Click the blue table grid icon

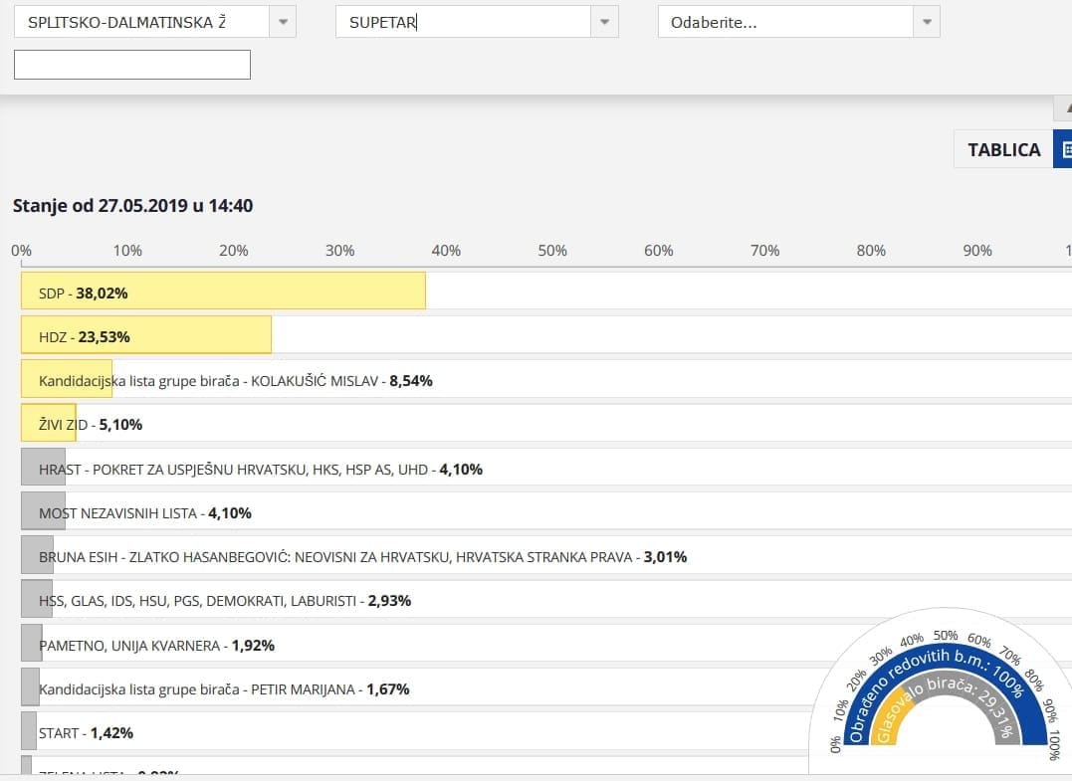click(x=1064, y=149)
